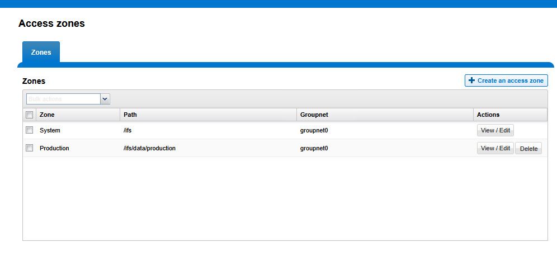Screen dimensions: 557x261
Task: Click the plus icon on Create an access zone
Action: coord(471,81)
